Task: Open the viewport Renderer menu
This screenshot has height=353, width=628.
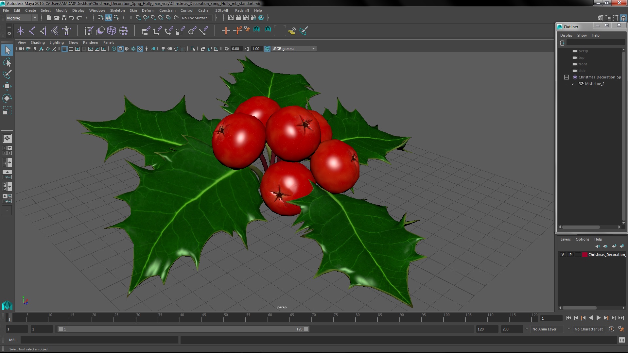Action: pyautogui.click(x=91, y=42)
